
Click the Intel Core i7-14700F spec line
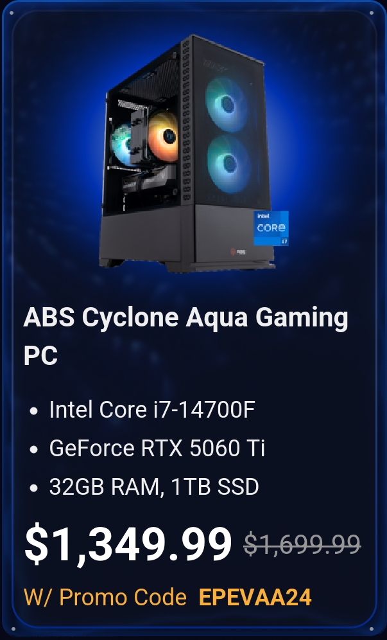[x=151, y=409]
